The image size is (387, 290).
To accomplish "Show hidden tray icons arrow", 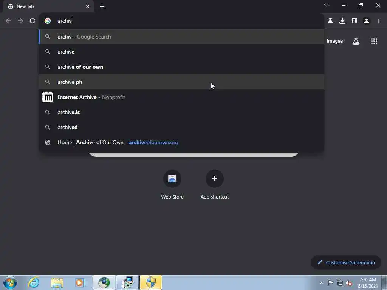I will (321, 283).
